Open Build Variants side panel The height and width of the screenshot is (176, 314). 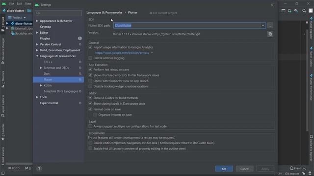pyautogui.click(x=3, y=156)
